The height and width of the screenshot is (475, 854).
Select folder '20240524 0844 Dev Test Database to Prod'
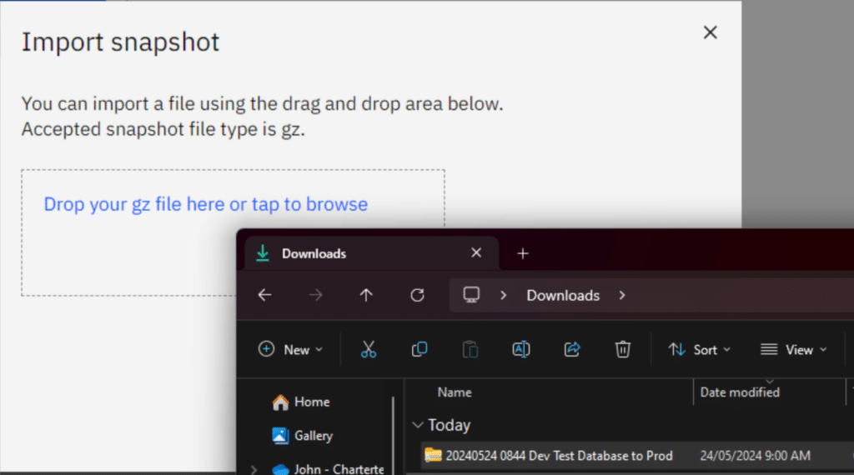pyautogui.click(x=549, y=455)
